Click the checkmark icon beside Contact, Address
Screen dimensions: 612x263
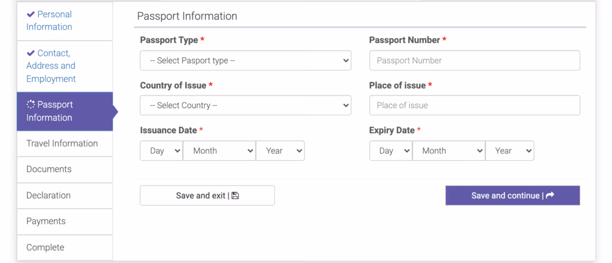tap(30, 53)
